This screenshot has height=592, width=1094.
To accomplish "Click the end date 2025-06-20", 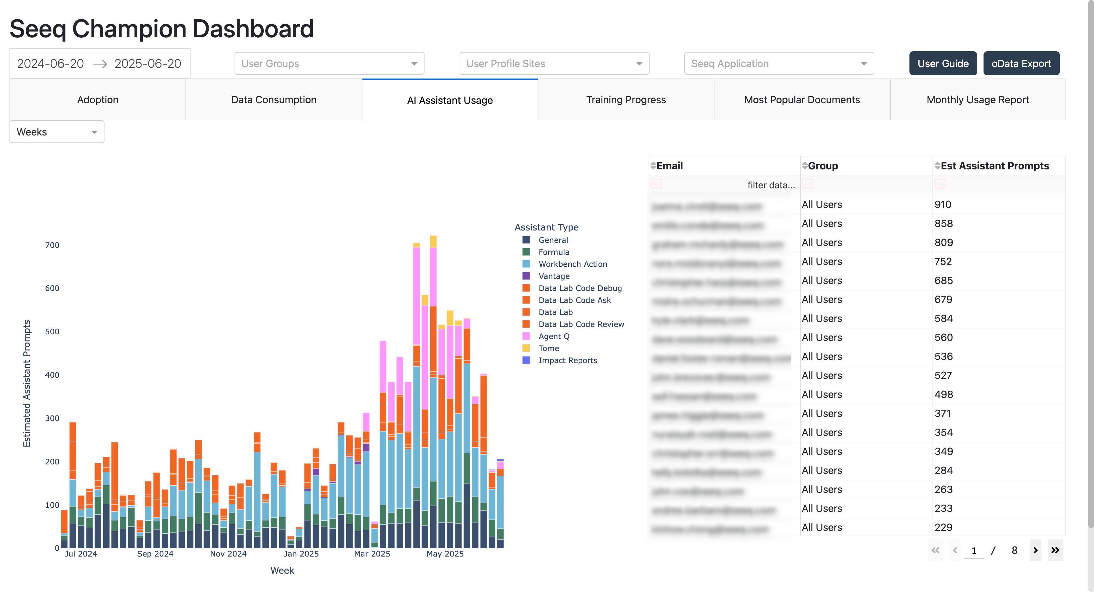I will click(x=148, y=64).
